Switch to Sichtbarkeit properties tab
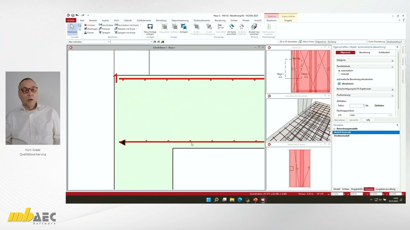 click(x=384, y=52)
